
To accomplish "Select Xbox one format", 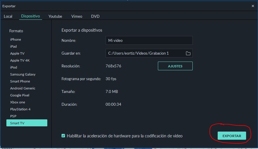I will coord(17,102).
